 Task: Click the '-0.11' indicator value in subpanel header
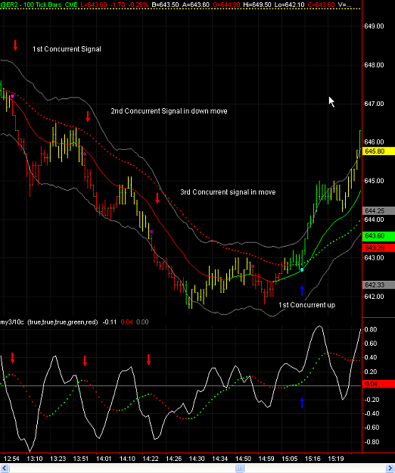point(110,322)
